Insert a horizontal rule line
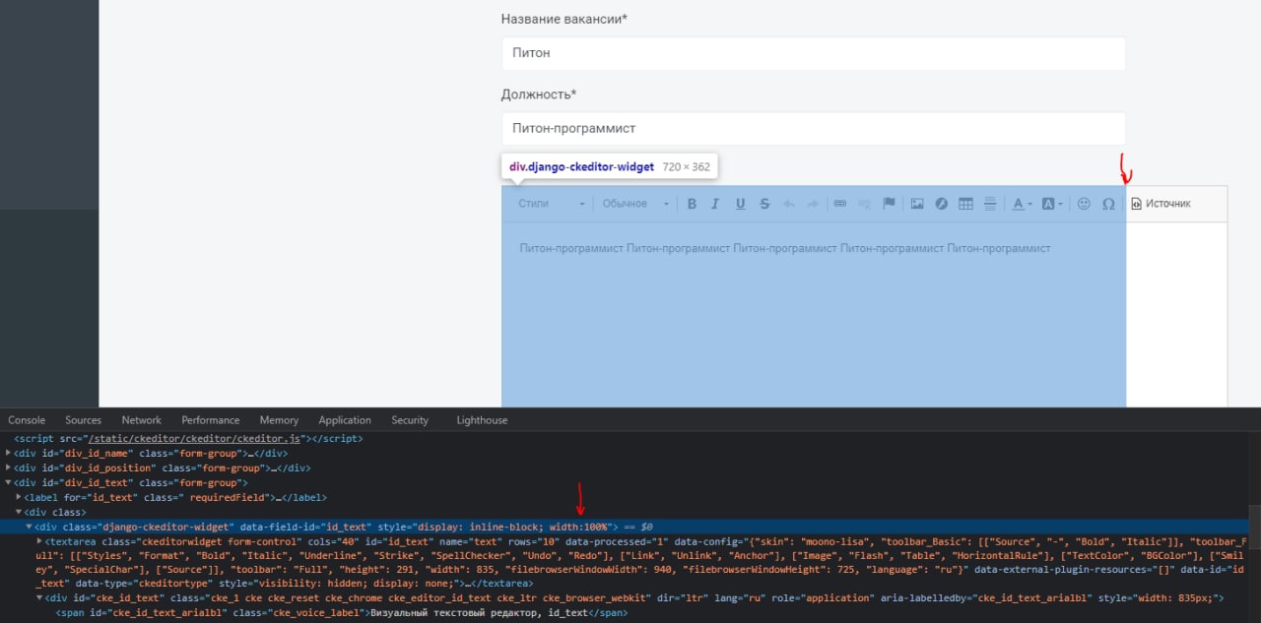 click(x=990, y=204)
